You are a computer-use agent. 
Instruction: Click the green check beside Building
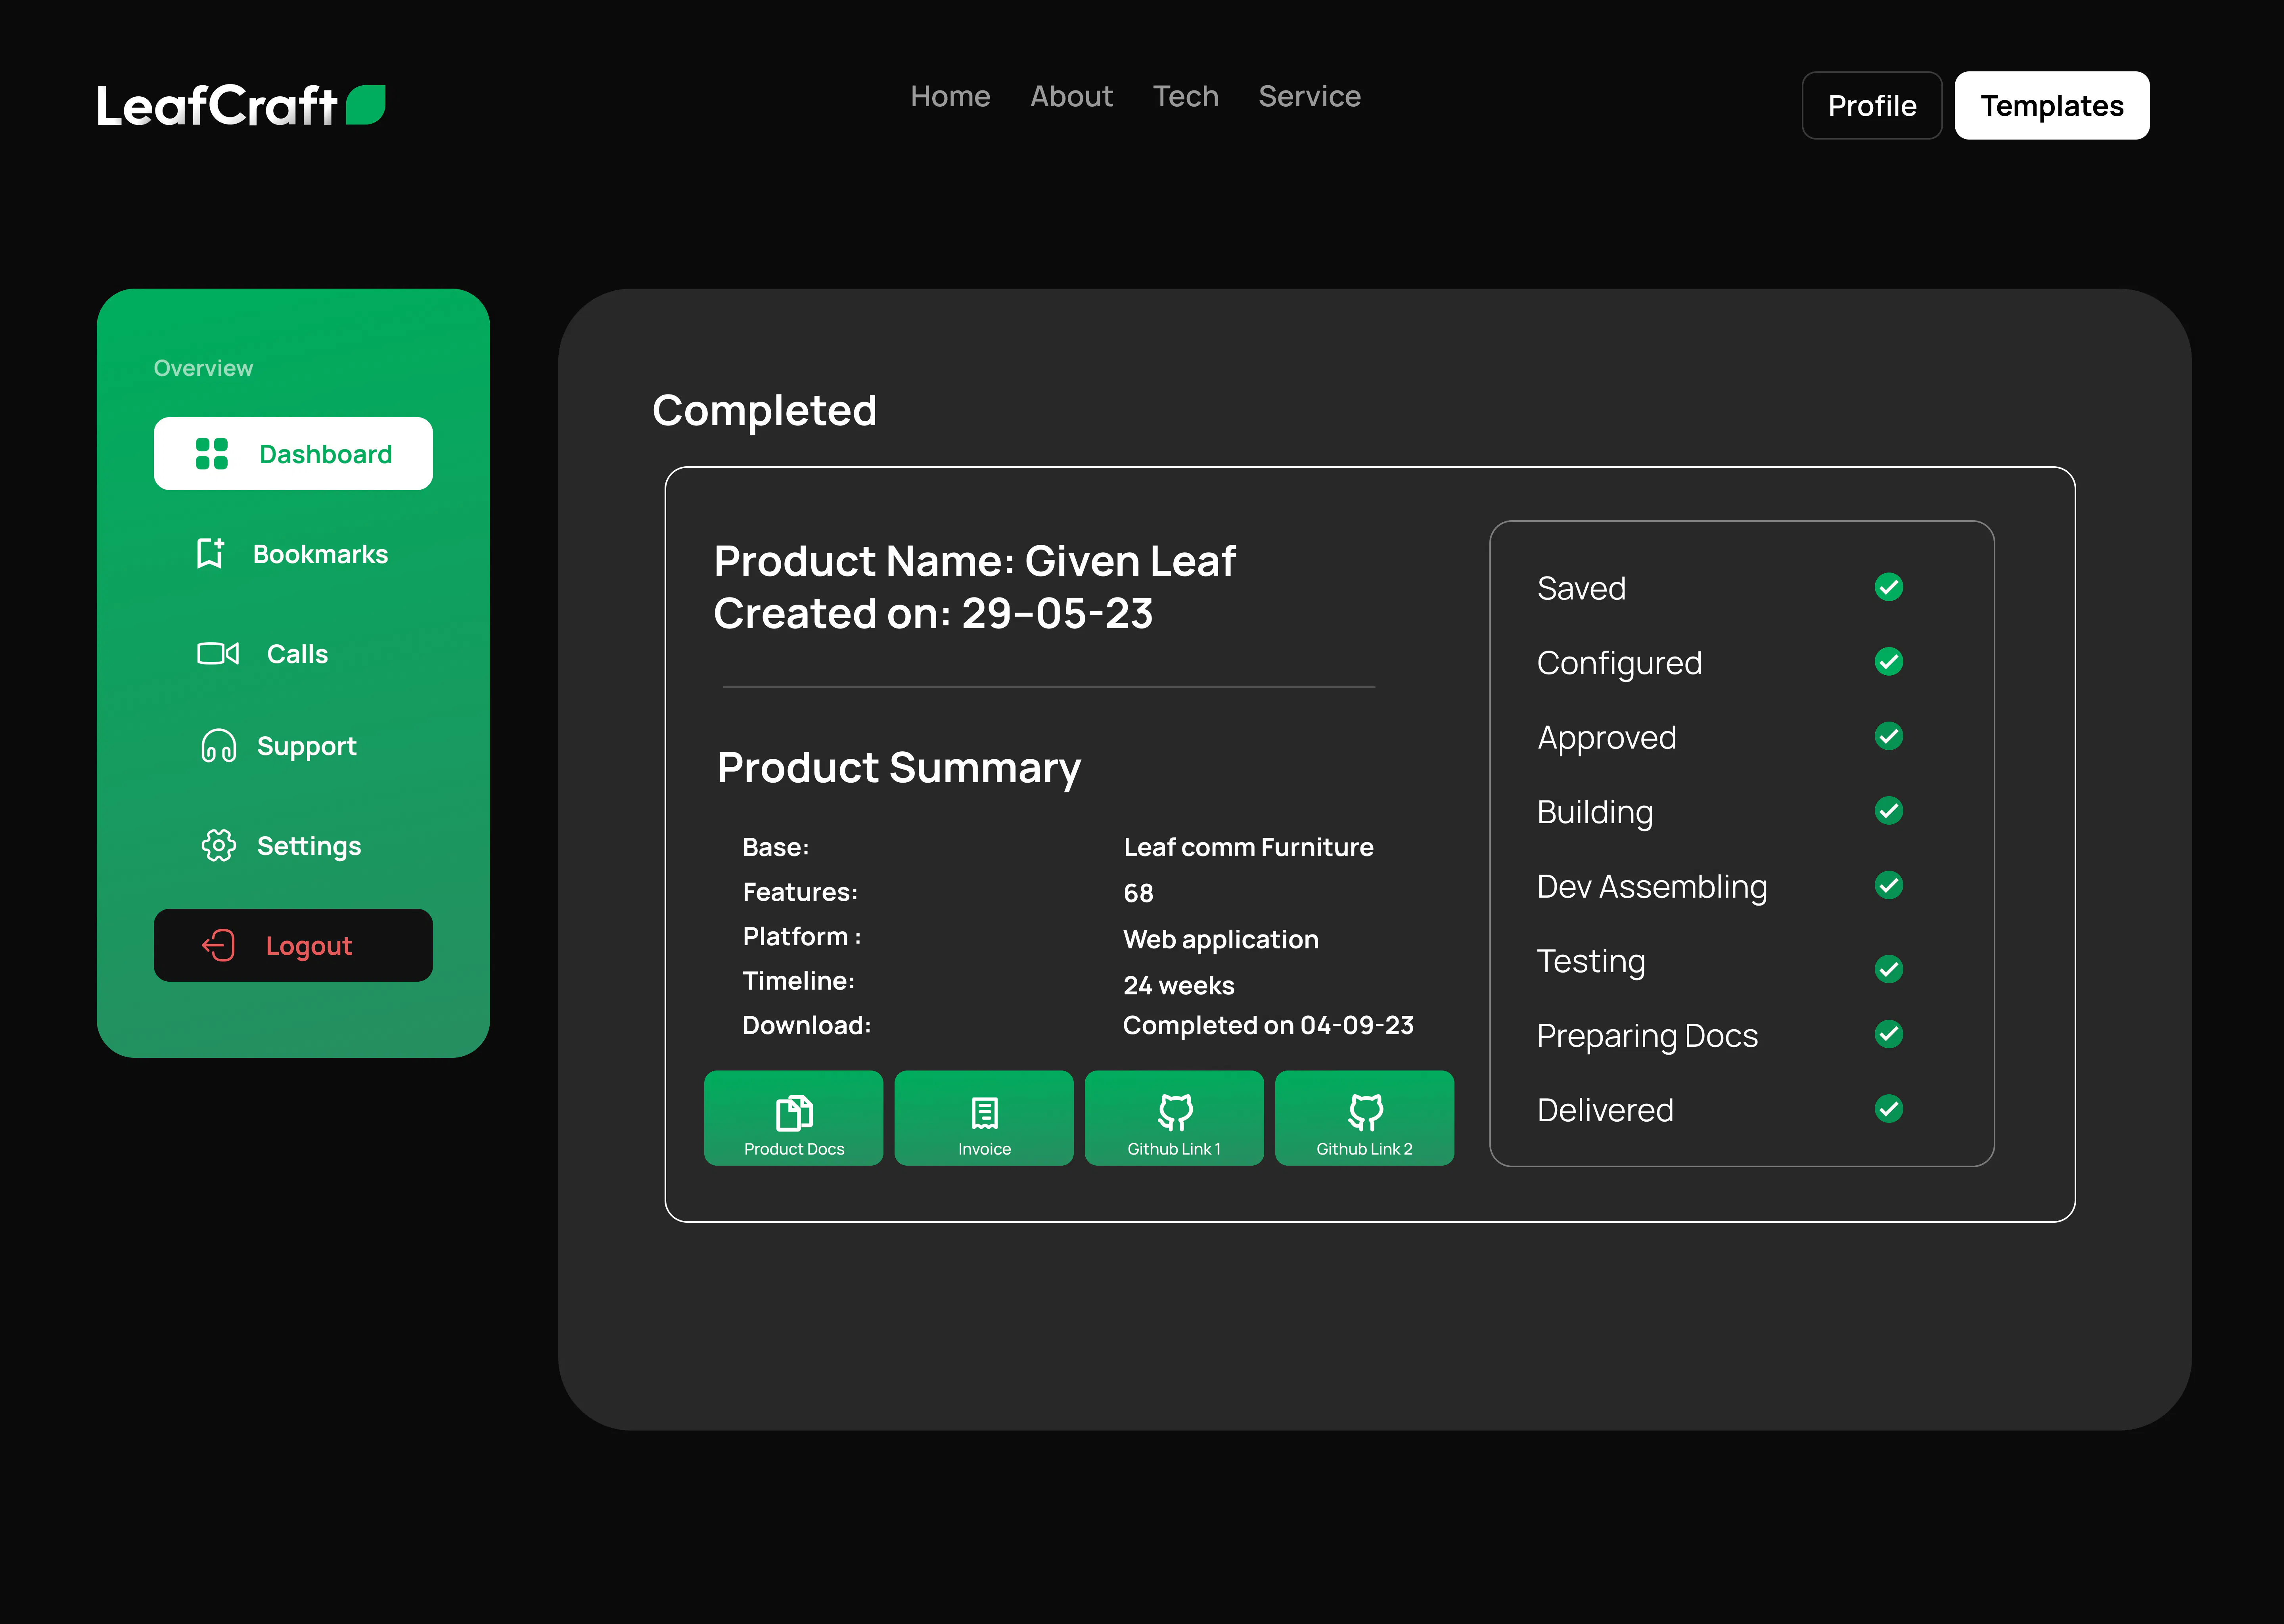pyautogui.click(x=1889, y=810)
